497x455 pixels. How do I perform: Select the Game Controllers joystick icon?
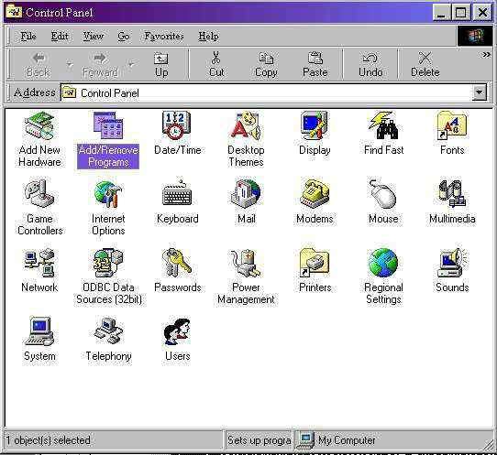point(39,194)
